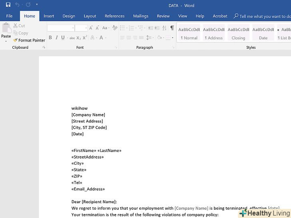The image size is (291, 218).
Task: Apply the Closing style
Action: point(238,33)
